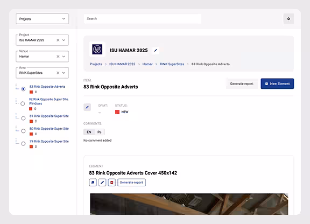Select 80 Rink Opposite Super Site radio
The height and width of the screenshot is (224, 310).
(23, 131)
